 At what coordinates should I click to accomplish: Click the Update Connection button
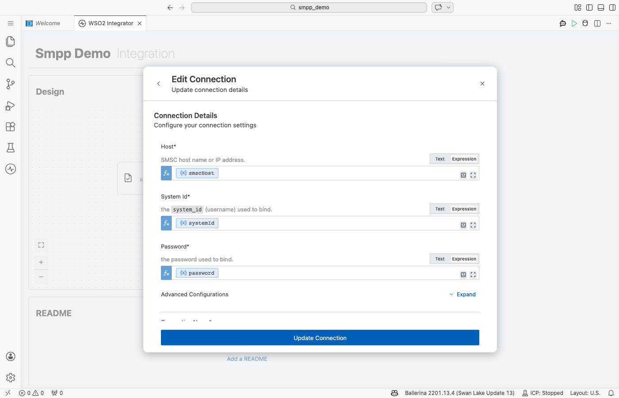tap(320, 338)
